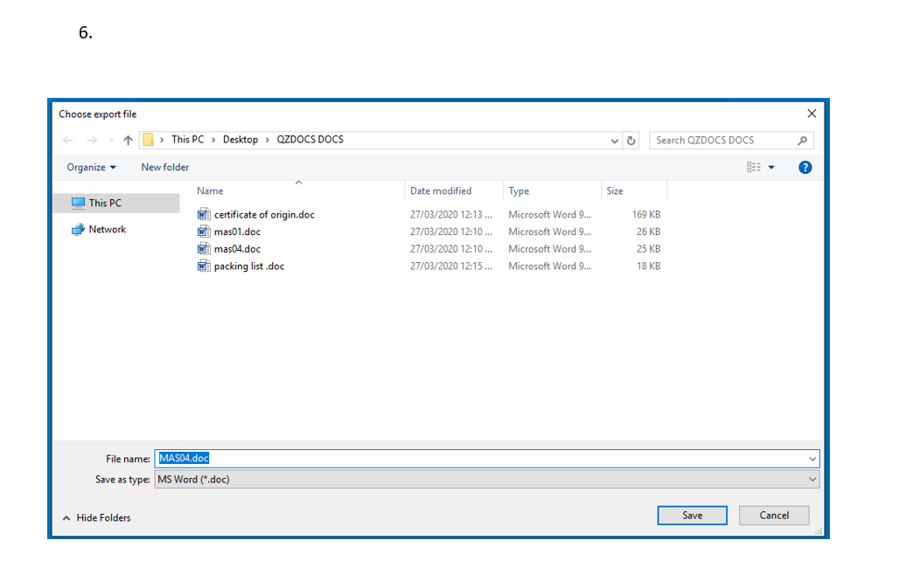906x575 pixels.
Task: Click Word icon of mas01.doc
Action: [204, 232]
